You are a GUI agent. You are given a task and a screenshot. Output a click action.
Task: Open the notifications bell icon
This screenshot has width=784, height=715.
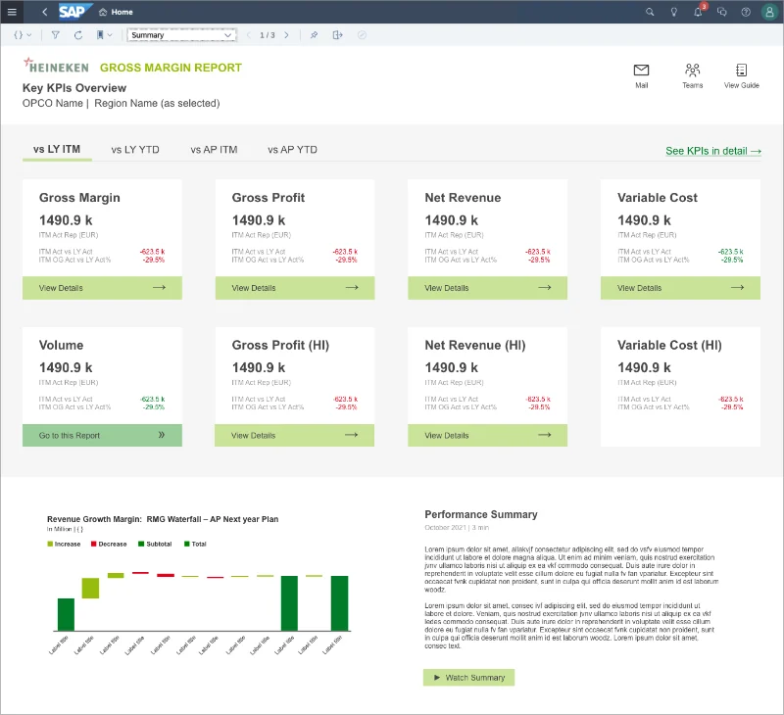coord(698,12)
